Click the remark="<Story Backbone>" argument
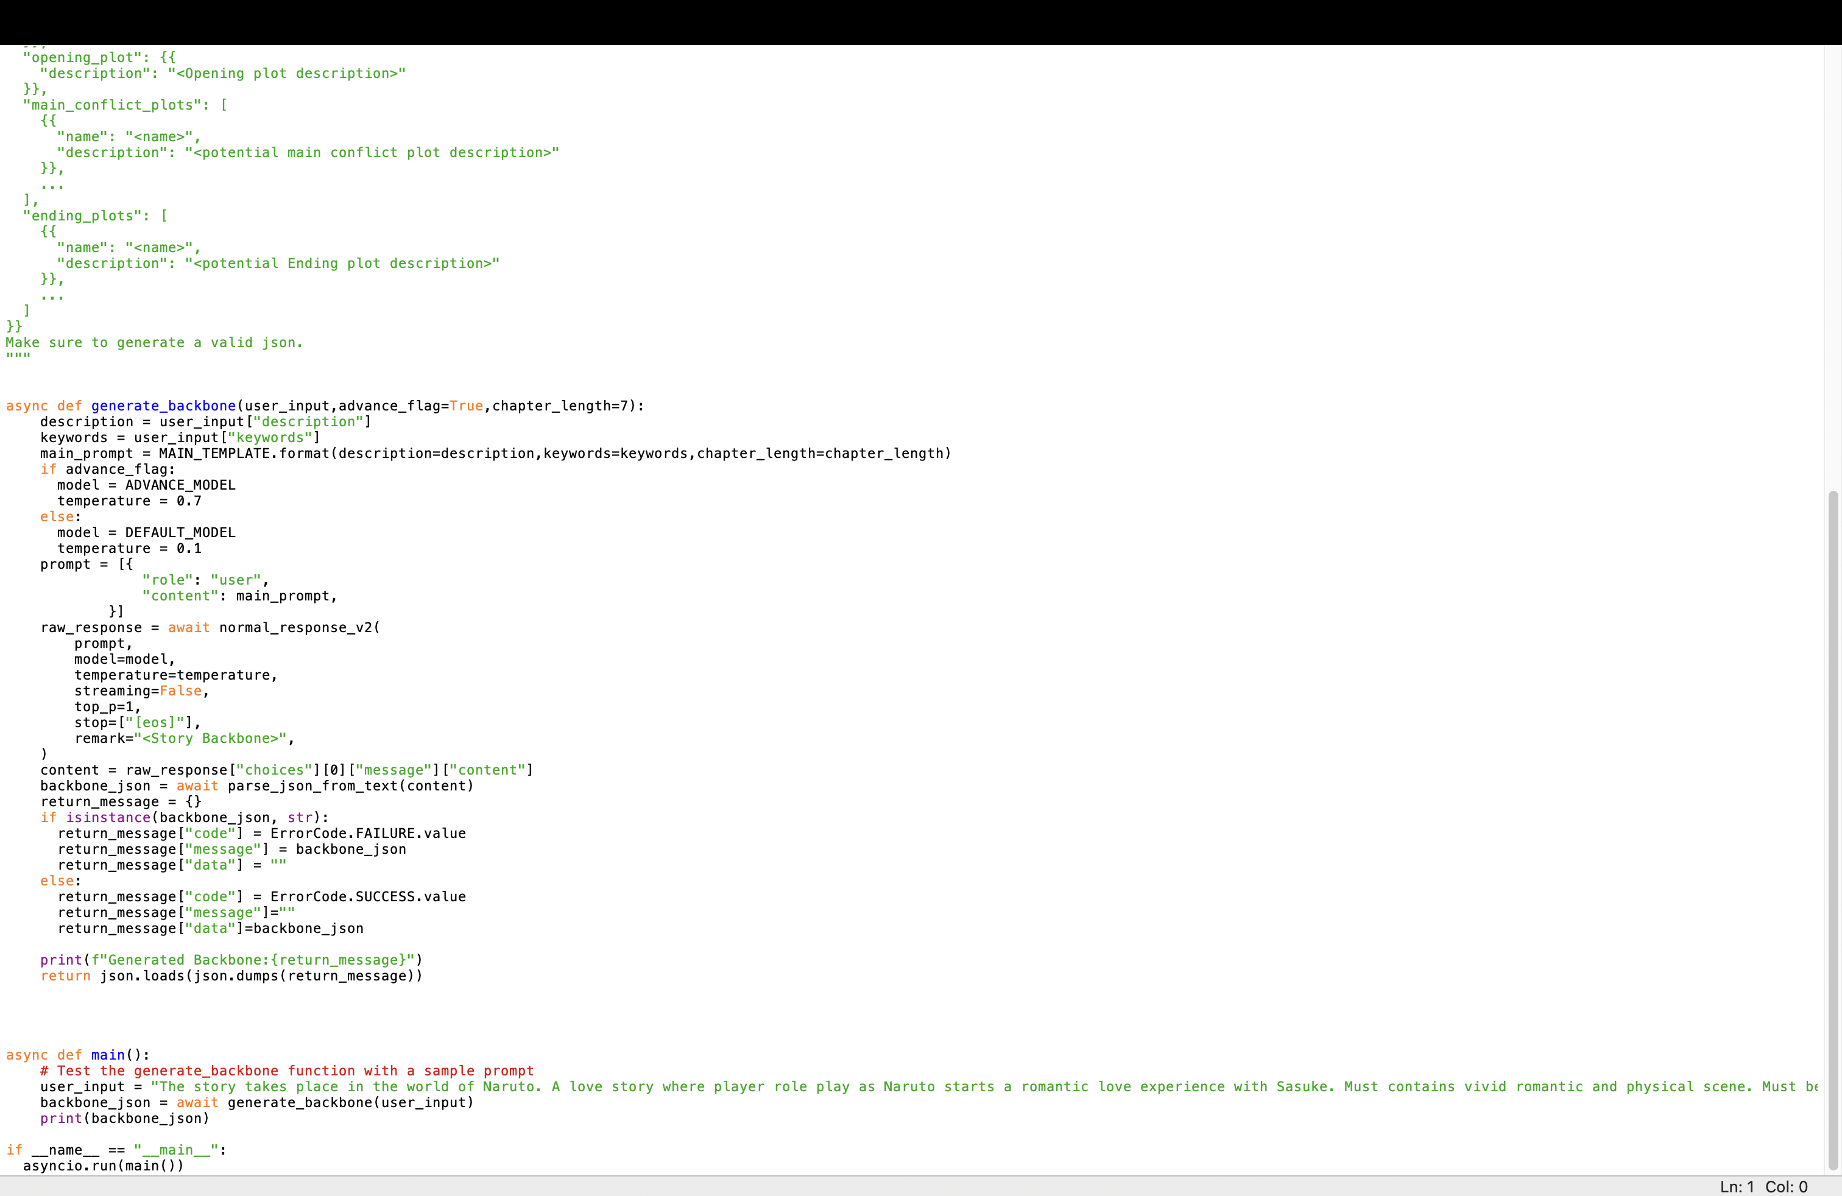Screen dimensions: 1842x1196 [184, 738]
